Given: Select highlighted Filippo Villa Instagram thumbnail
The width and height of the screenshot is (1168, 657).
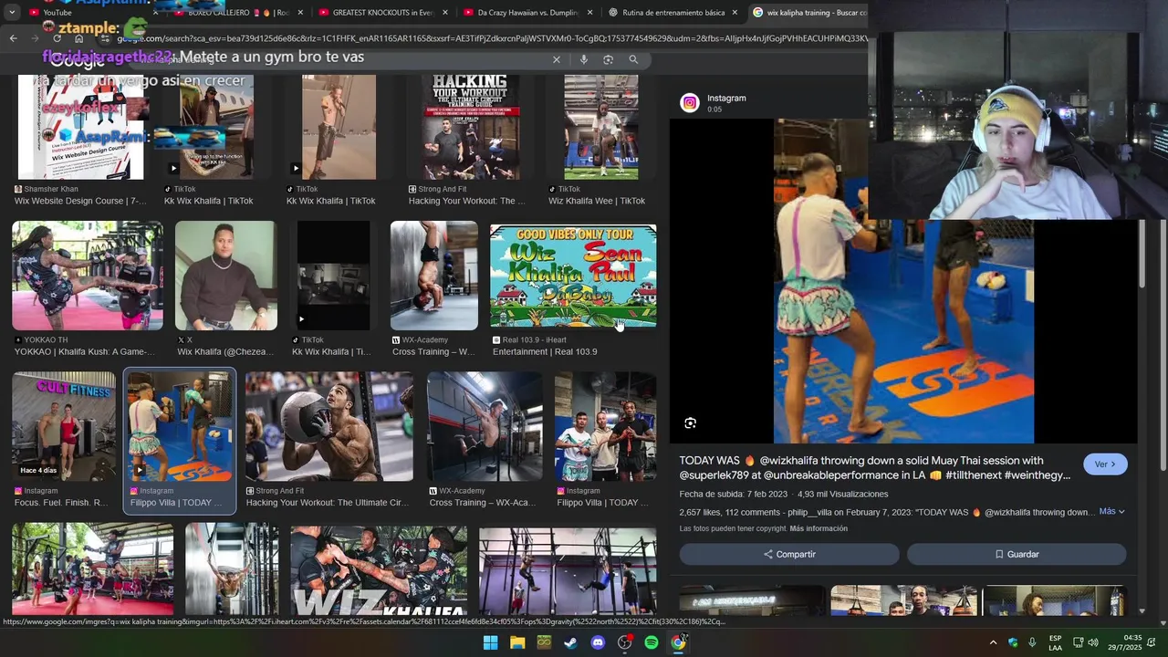Looking at the screenshot, I should point(180,426).
